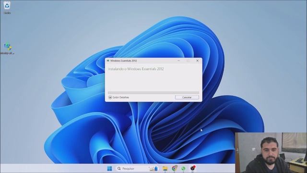
Task: Open the recording app taskbar icon
Action: [x=193, y=168]
